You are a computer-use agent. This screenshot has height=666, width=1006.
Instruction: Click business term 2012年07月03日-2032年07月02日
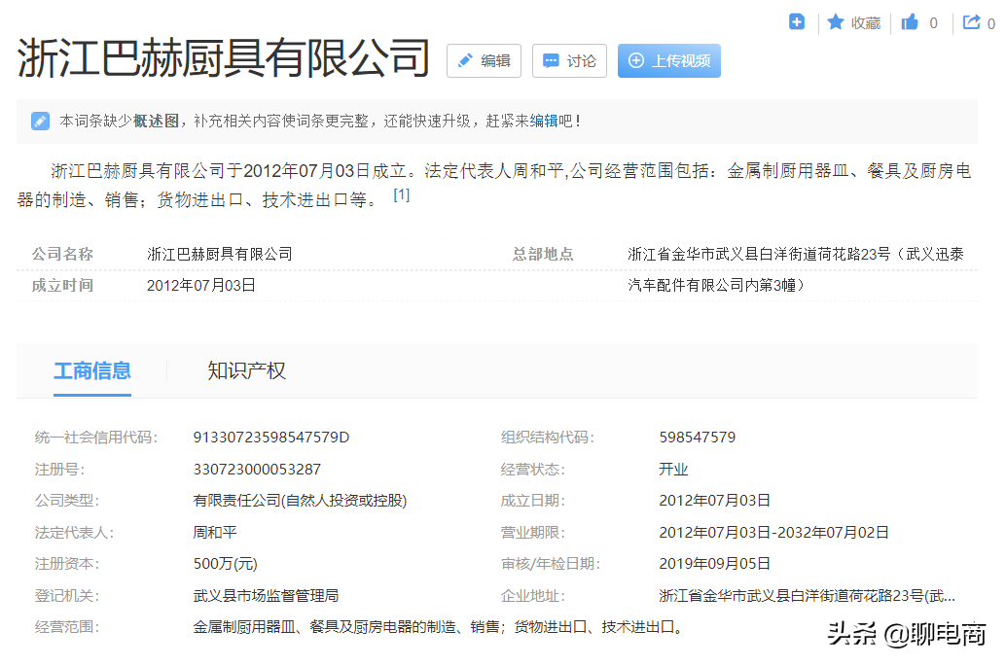pyautogui.click(x=773, y=532)
